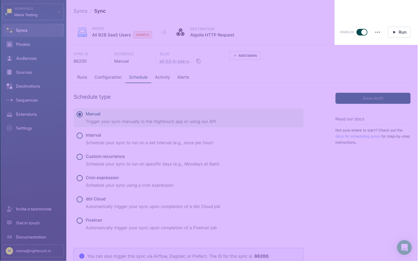Open the chat support bubble
The image size is (418, 261).
pos(404,248)
